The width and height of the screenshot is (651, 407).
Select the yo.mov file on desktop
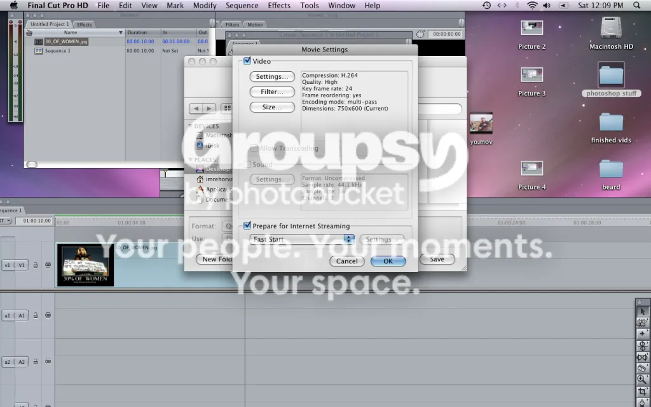coord(481,128)
